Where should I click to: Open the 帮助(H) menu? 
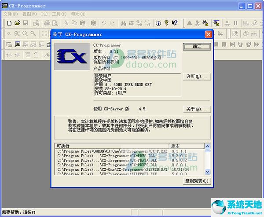point(78,14)
